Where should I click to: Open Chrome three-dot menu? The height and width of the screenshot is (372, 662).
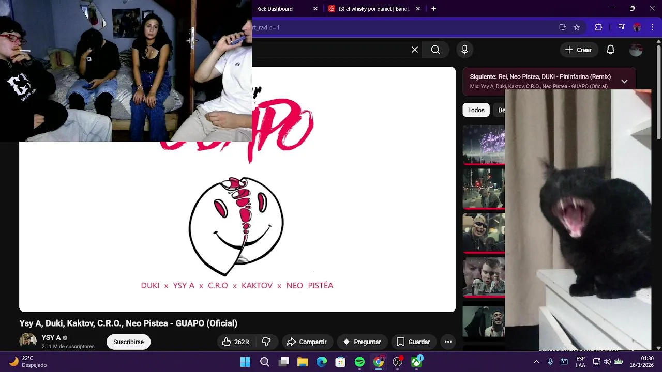(x=652, y=27)
